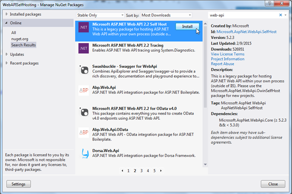Screen dimensions: 292x194
Task: Go to the next results page arrow
Action: (x=161, y=171)
